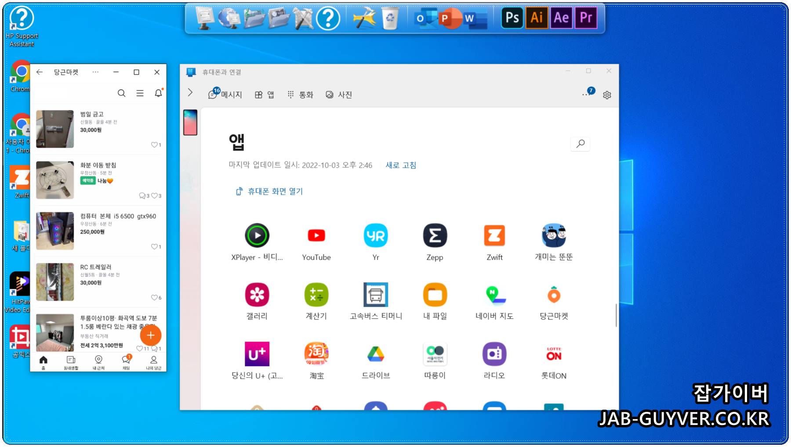Switch to the 앱 tab
Viewport: 791px width, 447px height.
tap(264, 95)
